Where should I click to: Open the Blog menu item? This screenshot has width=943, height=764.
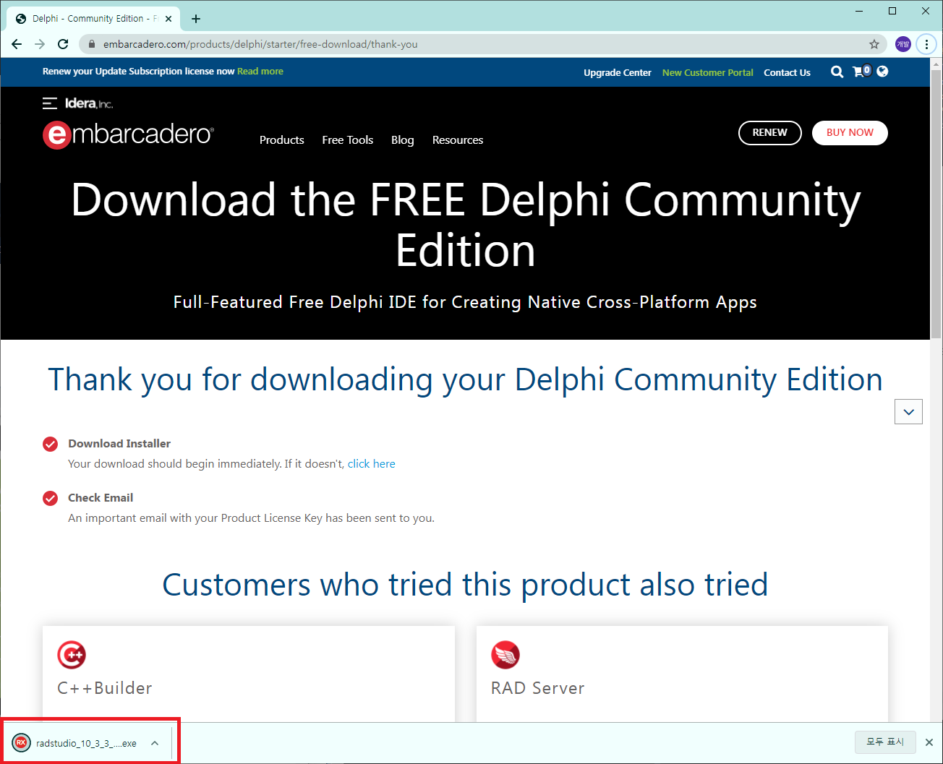pos(403,140)
